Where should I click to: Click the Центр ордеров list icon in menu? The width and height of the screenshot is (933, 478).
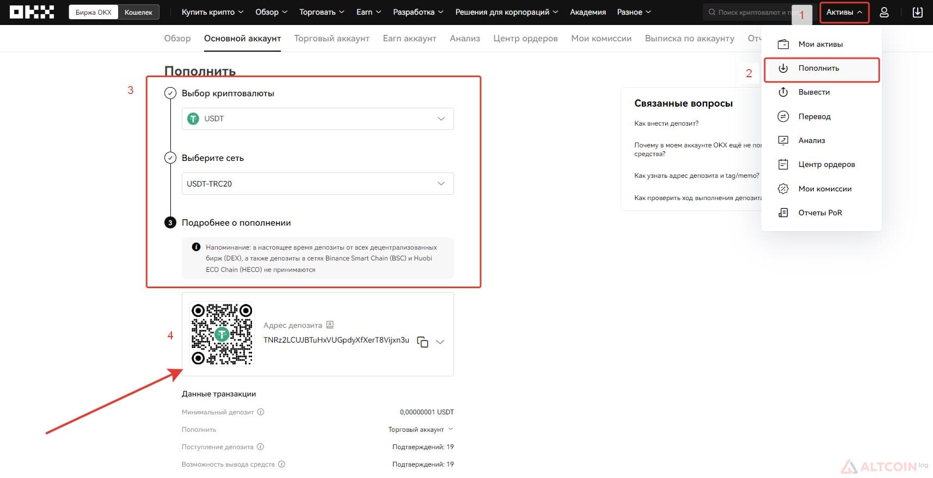point(783,164)
